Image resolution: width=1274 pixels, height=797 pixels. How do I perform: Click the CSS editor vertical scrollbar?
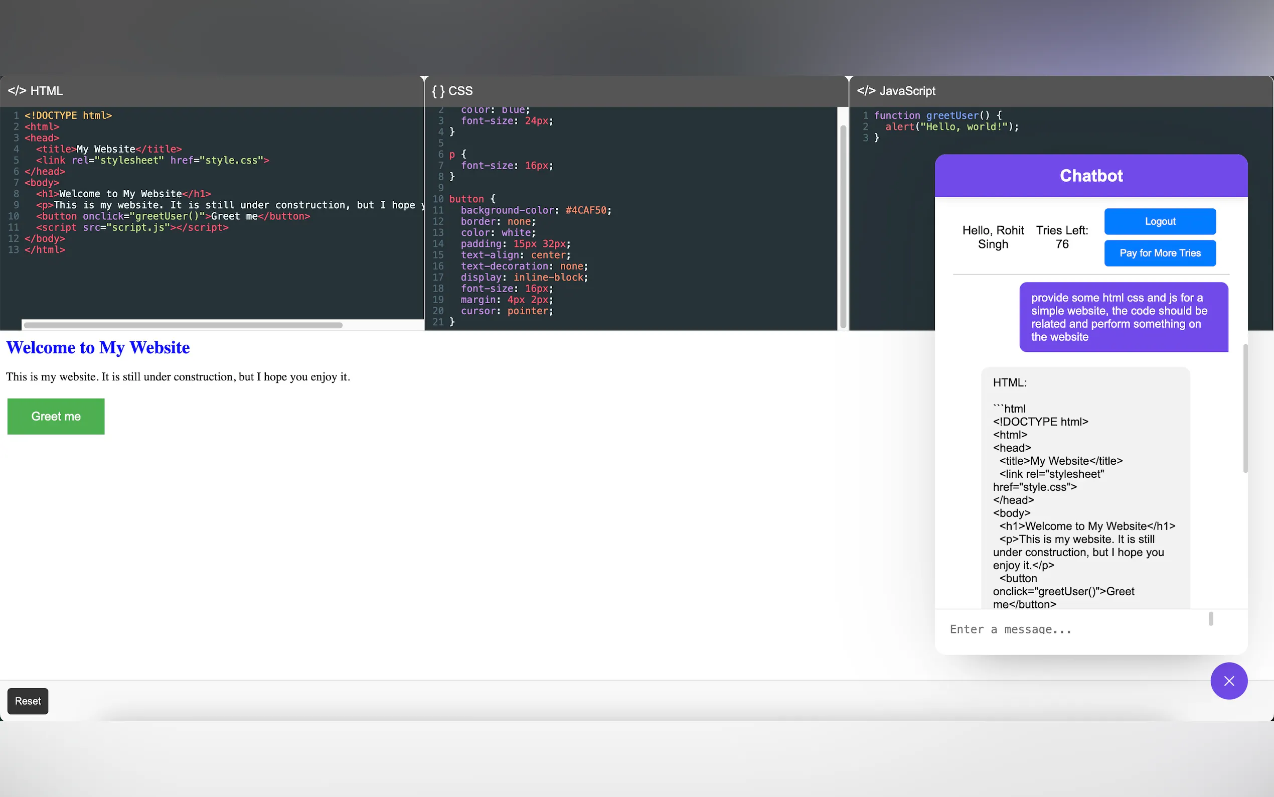(843, 227)
